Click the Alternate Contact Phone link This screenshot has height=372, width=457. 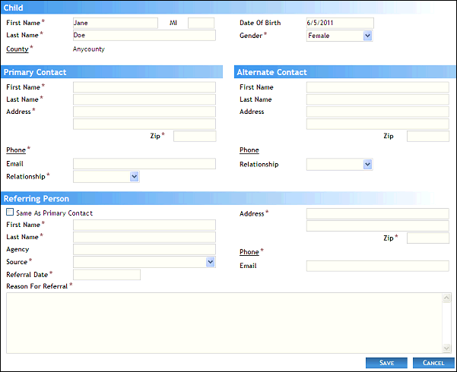click(x=249, y=150)
